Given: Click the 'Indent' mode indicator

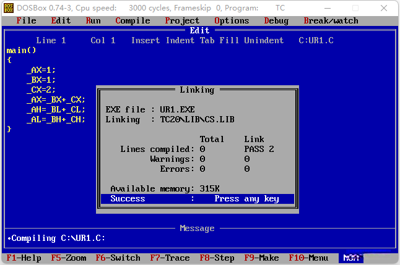Looking at the screenshot, I should [180, 41].
